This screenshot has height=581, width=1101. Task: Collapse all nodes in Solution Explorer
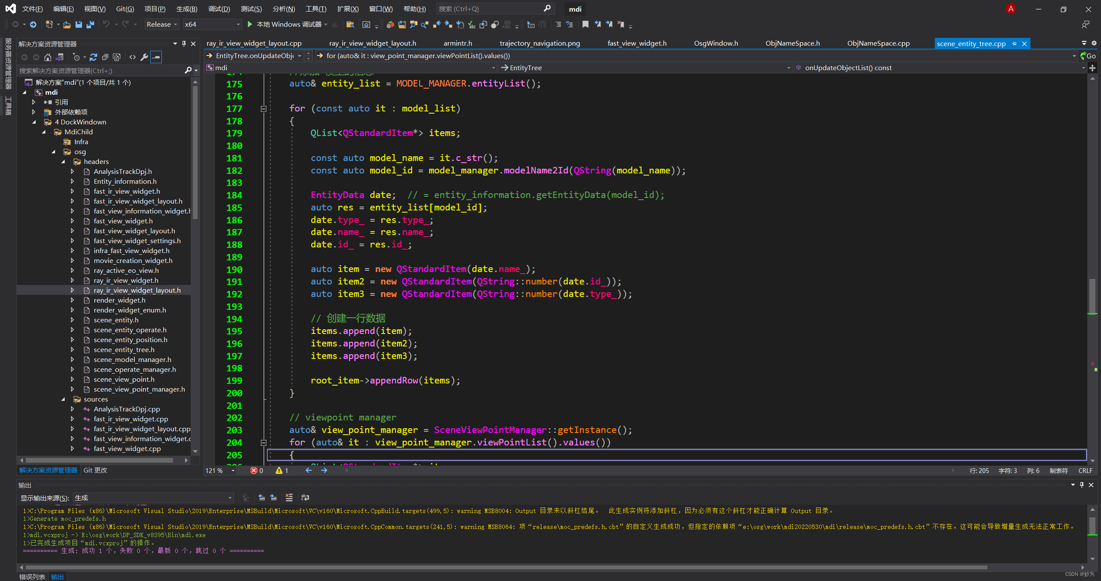(105, 57)
